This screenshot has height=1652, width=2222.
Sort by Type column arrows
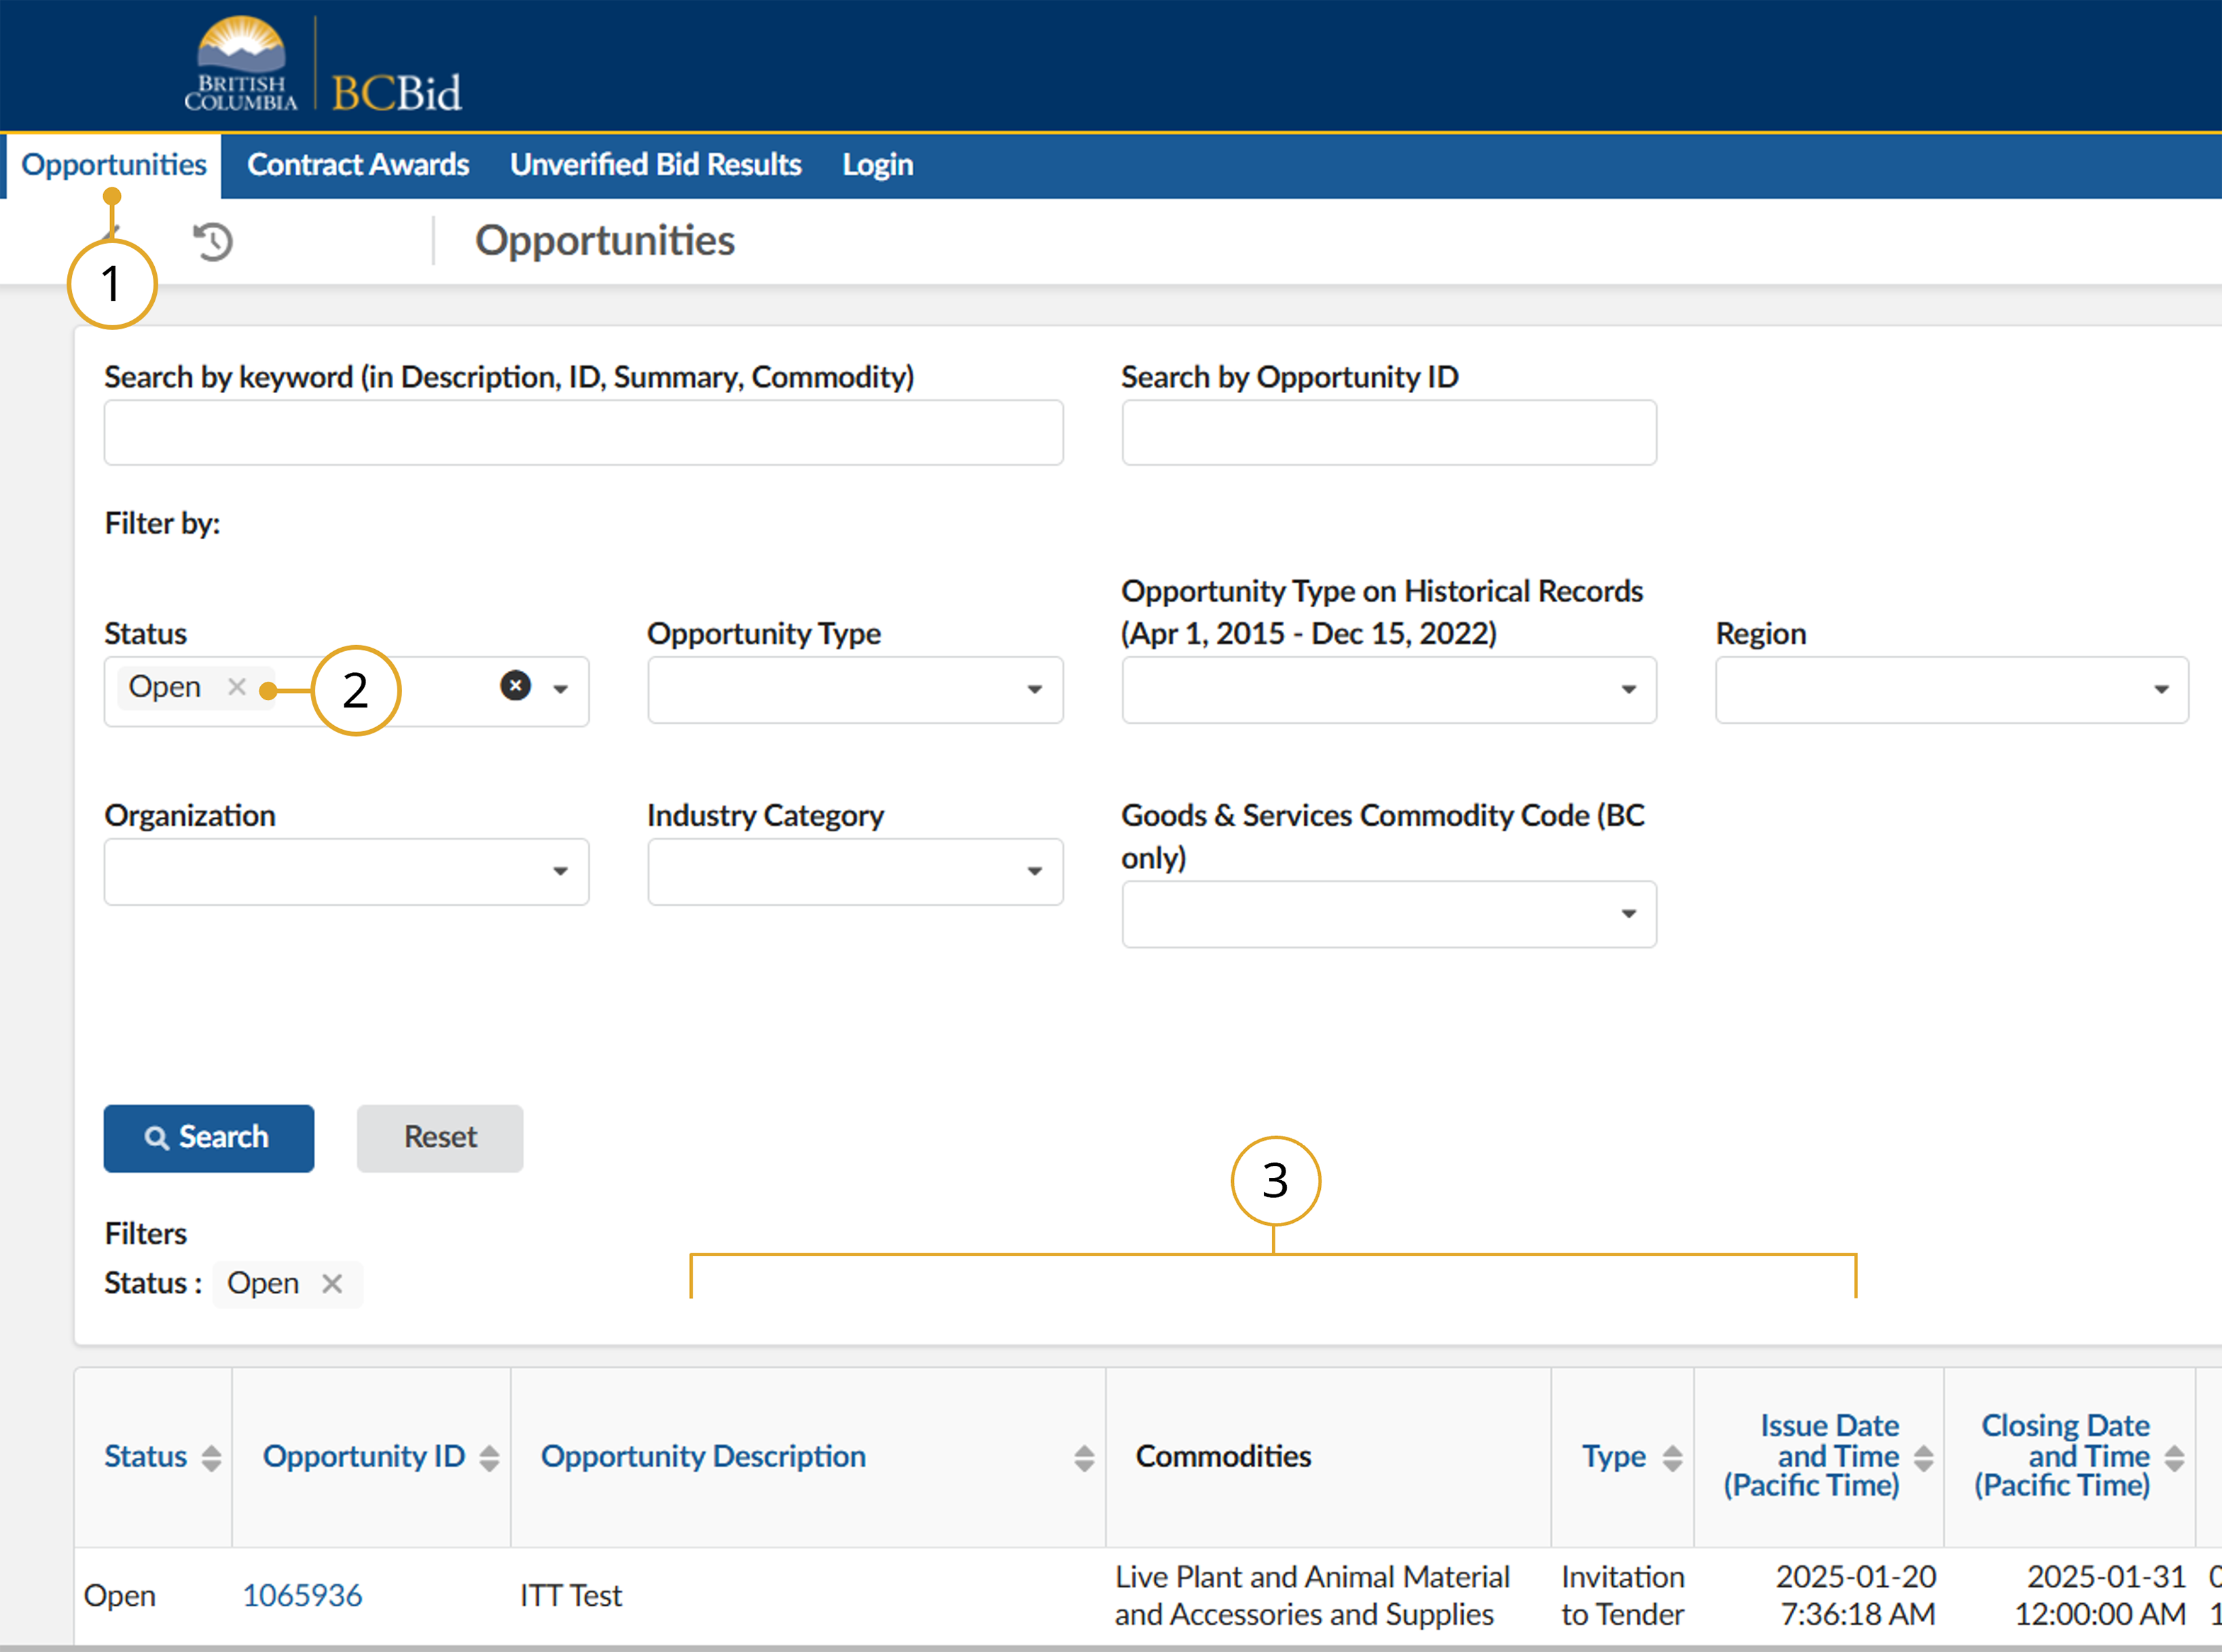(x=1672, y=1458)
